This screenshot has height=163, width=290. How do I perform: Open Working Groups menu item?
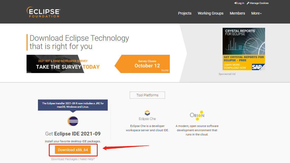[x=210, y=13]
